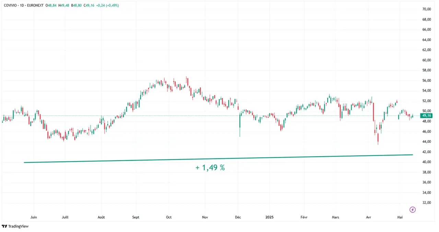Click the Févr label on time axis

(304, 217)
